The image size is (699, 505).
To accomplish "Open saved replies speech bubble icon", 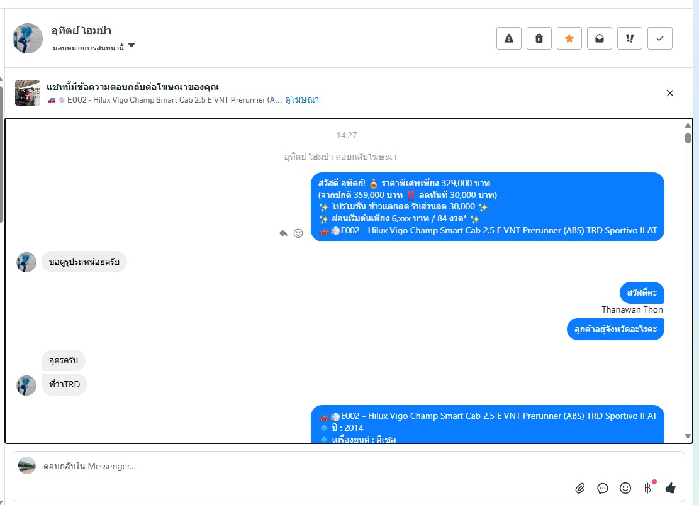I will [x=602, y=488].
